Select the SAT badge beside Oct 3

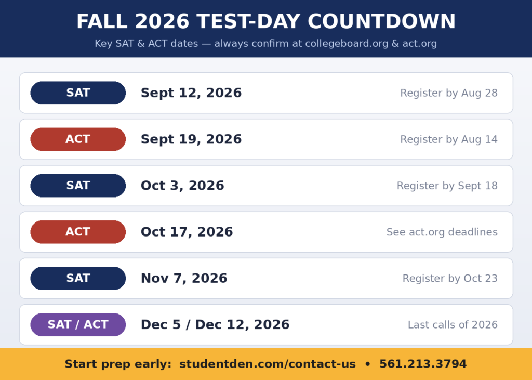78,186
